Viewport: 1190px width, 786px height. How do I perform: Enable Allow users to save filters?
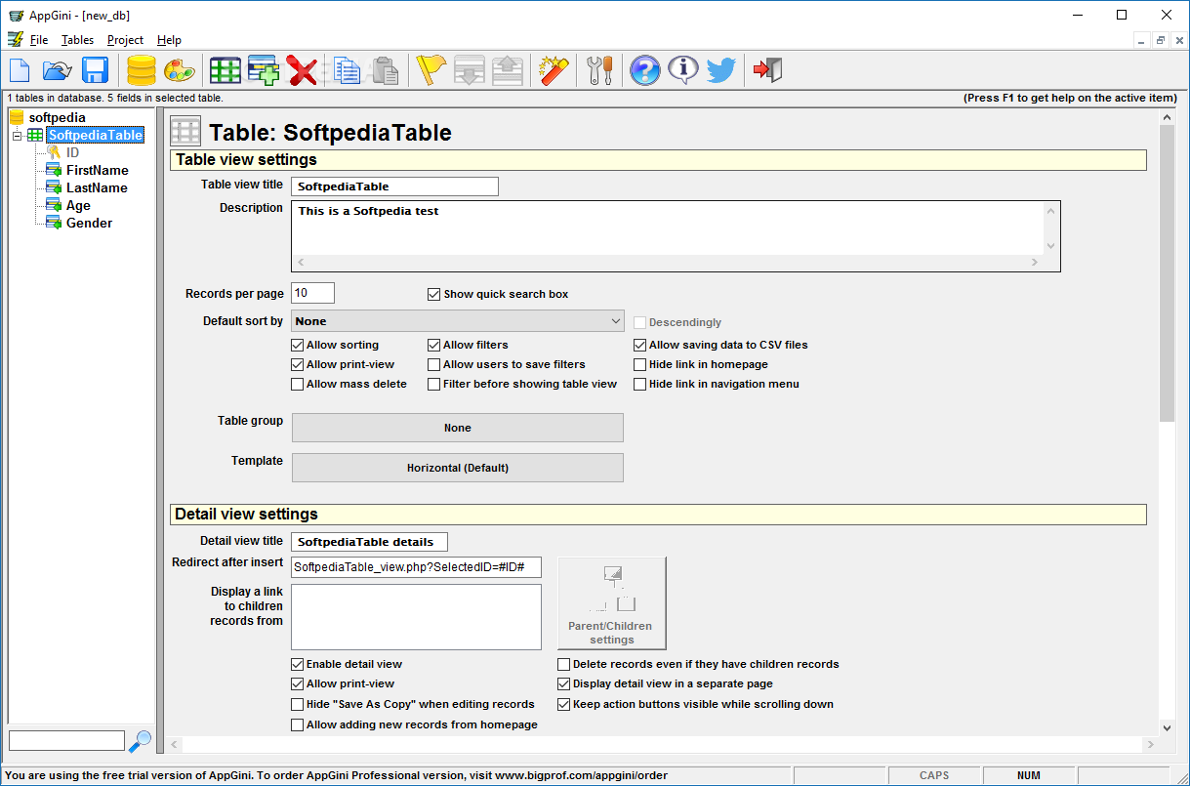(x=434, y=364)
